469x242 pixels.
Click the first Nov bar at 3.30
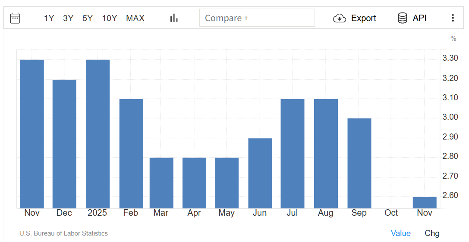click(32, 133)
